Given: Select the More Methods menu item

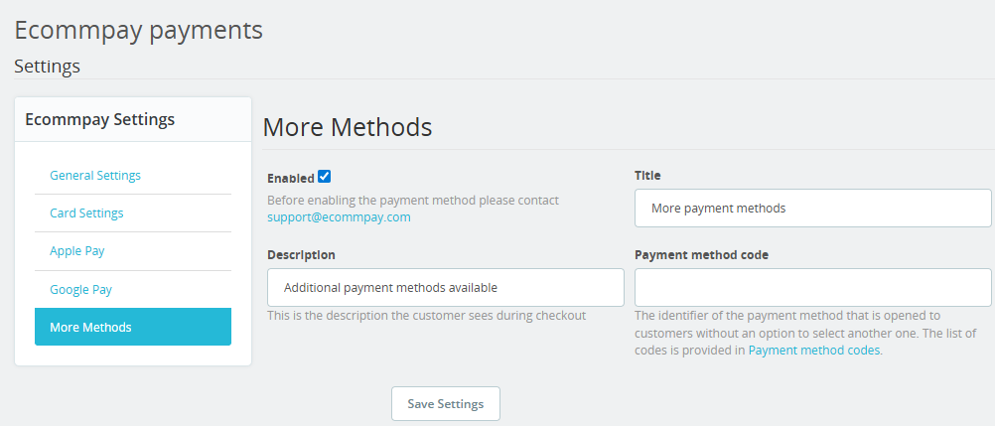Looking at the screenshot, I should [133, 327].
